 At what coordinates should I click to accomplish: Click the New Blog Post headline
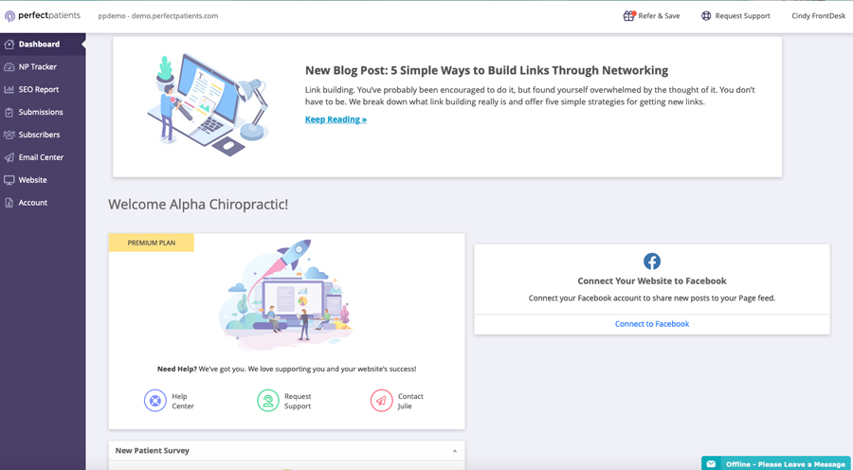(486, 70)
